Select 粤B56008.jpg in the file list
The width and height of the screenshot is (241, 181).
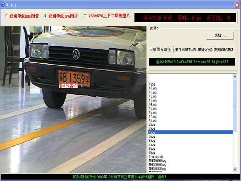pos(157,169)
